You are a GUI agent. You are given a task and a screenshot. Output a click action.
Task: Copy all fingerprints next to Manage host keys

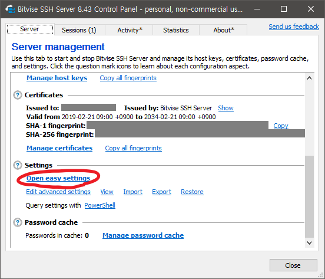coord(128,78)
